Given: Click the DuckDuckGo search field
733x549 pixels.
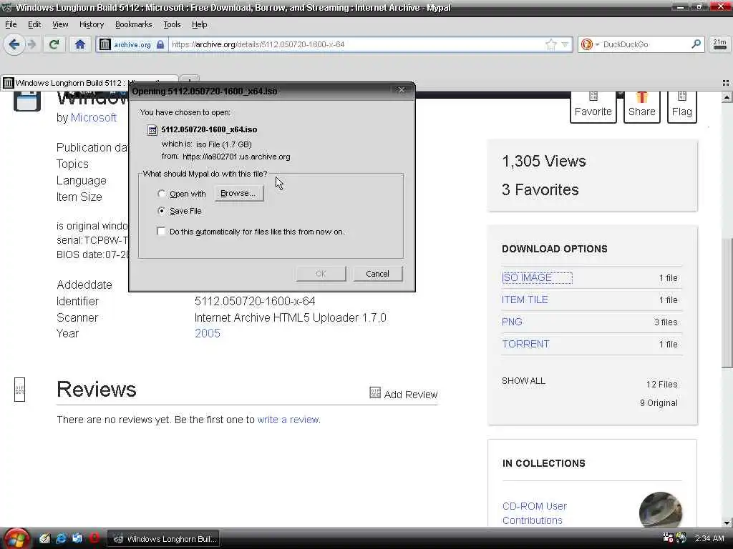Looking at the screenshot, I should pyautogui.click(x=645, y=45).
